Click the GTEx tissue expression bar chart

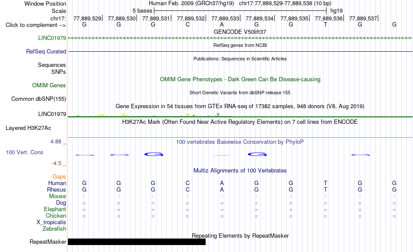coord(150,115)
